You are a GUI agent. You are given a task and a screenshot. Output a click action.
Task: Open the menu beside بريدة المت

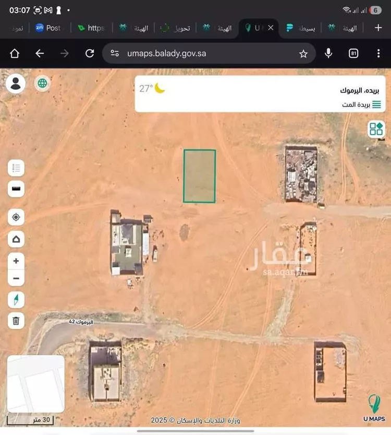[x=376, y=104]
